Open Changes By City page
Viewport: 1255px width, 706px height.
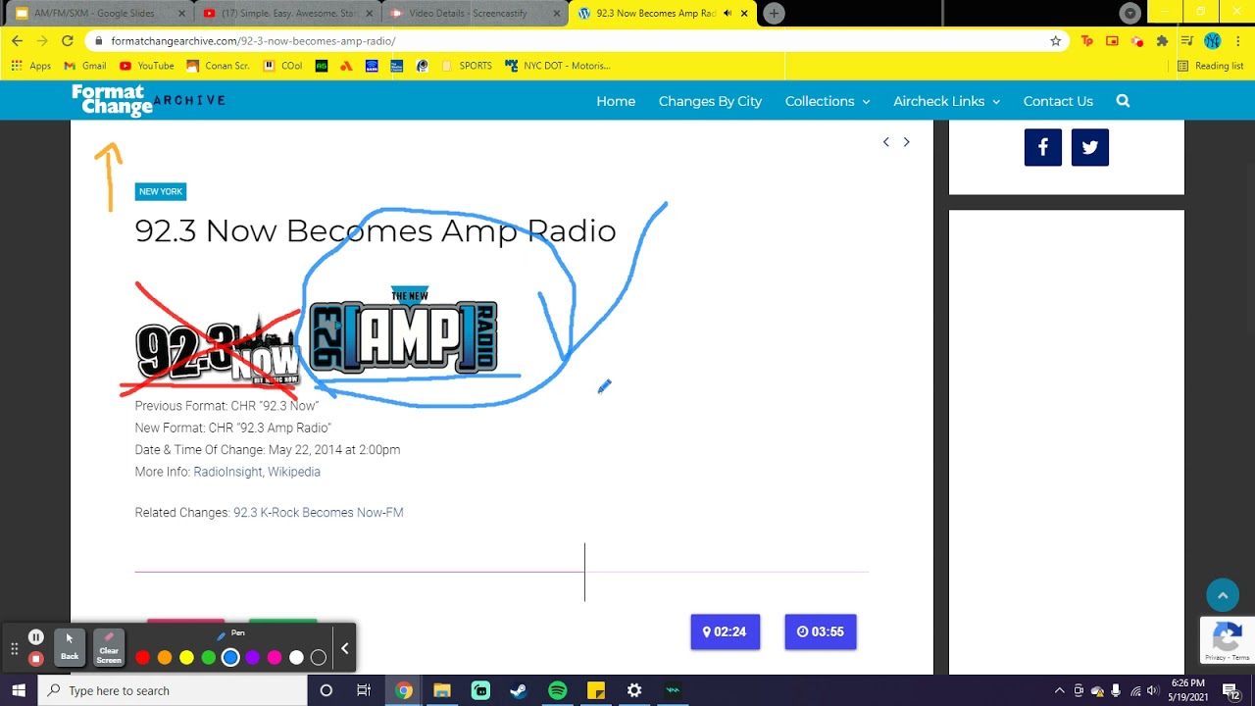click(710, 101)
